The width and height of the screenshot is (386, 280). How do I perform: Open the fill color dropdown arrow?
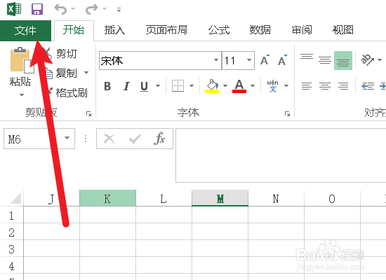click(225, 85)
